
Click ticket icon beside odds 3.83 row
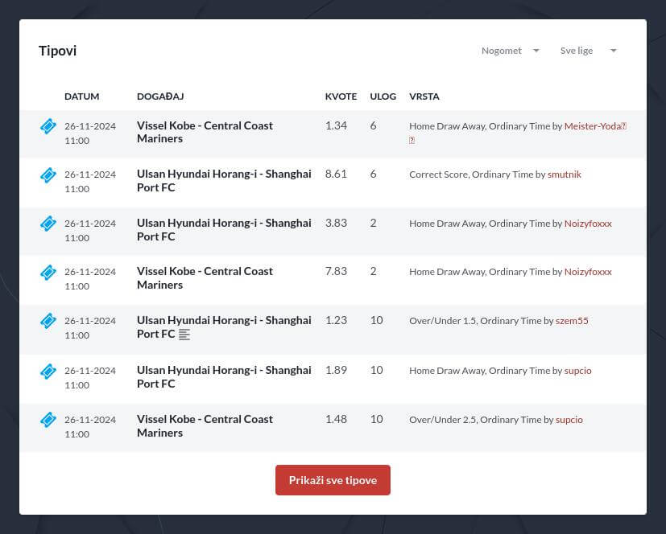(48, 224)
